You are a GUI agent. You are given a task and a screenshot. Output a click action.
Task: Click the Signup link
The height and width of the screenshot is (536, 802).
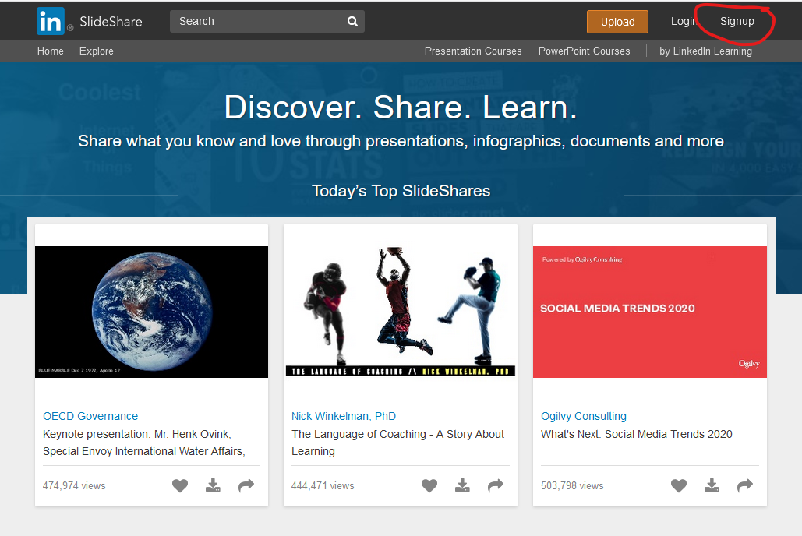point(737,22)
